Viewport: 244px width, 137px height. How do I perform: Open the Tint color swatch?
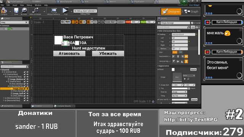pos(180,88)
